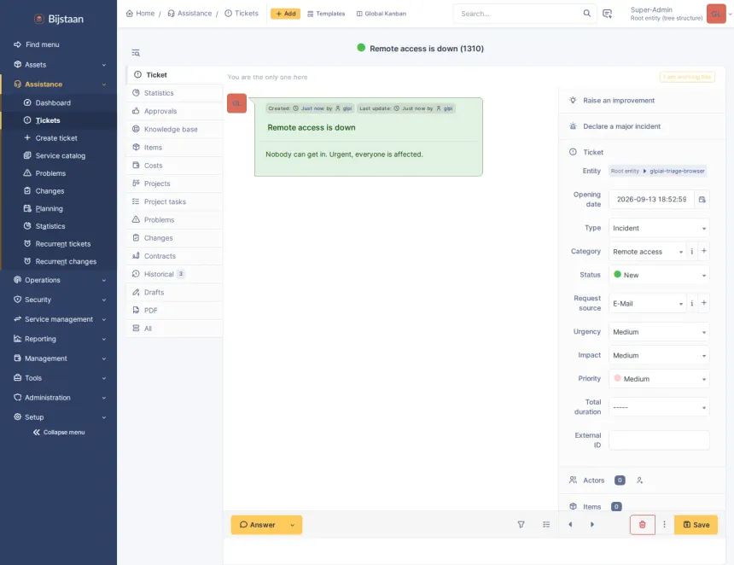Screen dimensions: 734x565
Task: Add new Request source plus icon
Action: pos(703,303)
